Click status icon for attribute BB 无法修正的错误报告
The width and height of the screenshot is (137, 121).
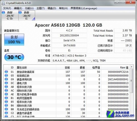6,109
